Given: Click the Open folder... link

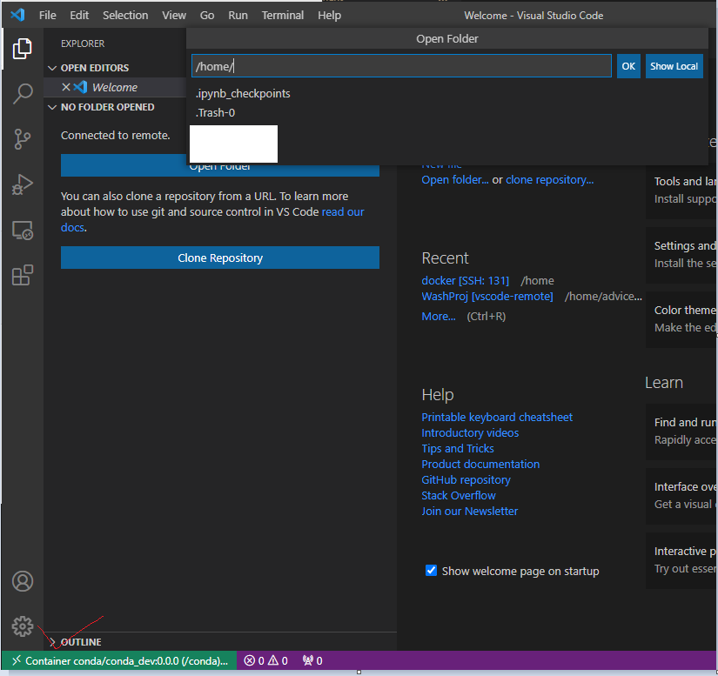Looking at the screenshot, I should pos(455,180).
